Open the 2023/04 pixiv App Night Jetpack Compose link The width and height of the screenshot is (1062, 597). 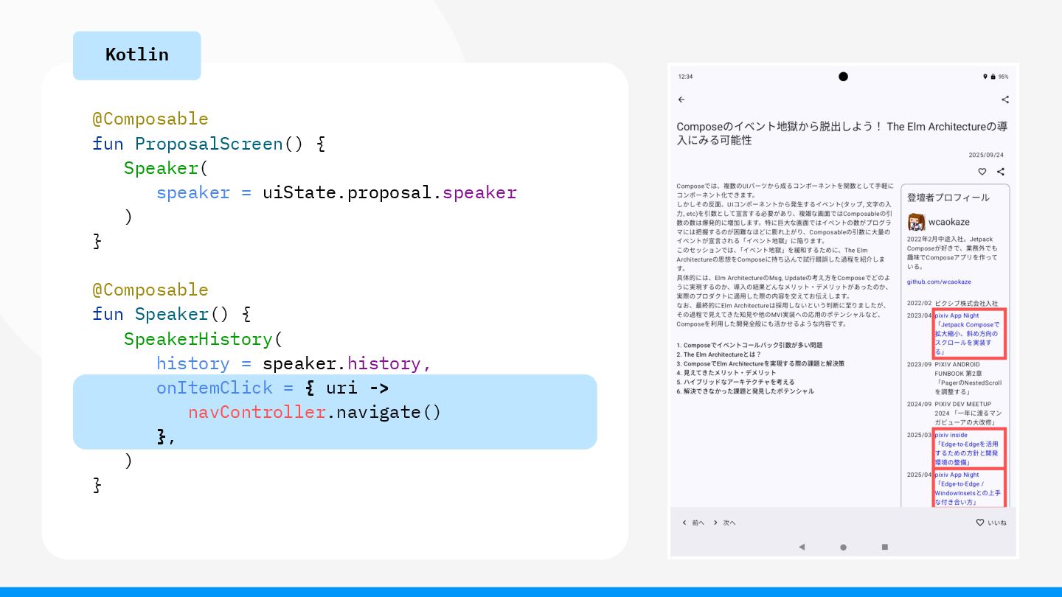tap(969, 333)
